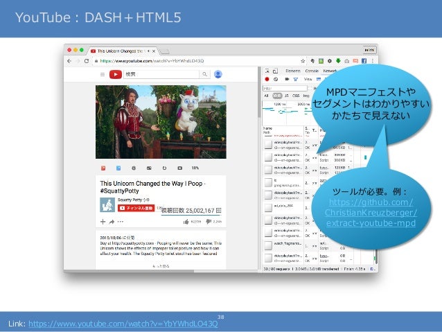This screenshot has width=442, height=332.
Task: Click the network timeline overview graph
Action: (286, 113)
